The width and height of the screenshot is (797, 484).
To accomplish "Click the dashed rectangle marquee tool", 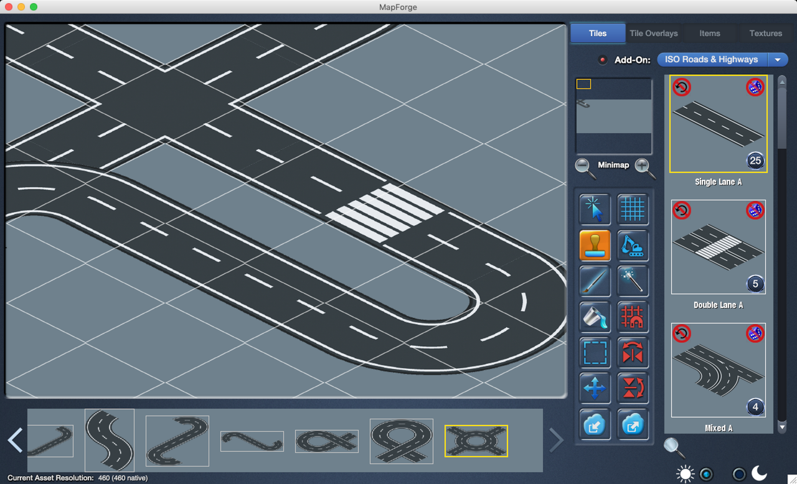I will click(x=595, y=353).
